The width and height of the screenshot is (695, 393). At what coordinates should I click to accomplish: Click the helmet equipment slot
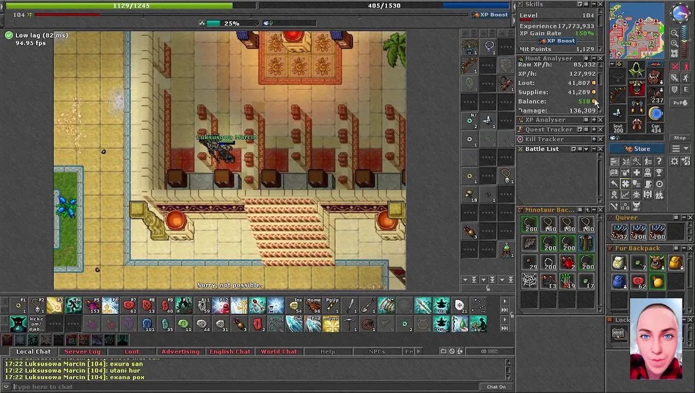point(637,69)
